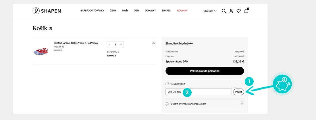Open the search magnifier icon

(x=224, y=11)
